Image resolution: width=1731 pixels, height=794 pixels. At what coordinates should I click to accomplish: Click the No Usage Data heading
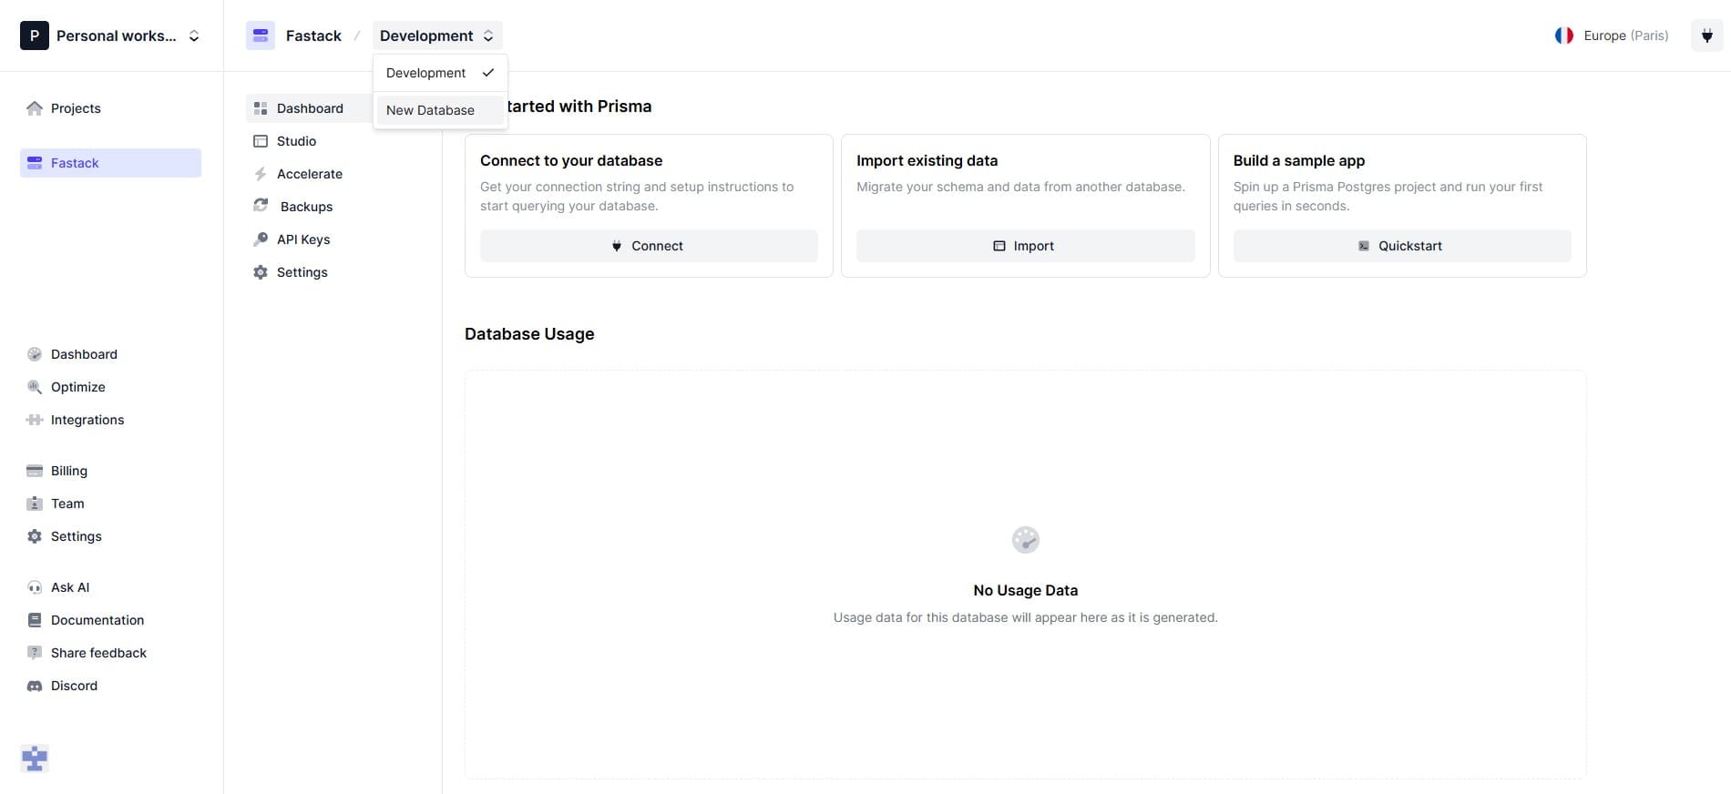(x=1026, y=590)
